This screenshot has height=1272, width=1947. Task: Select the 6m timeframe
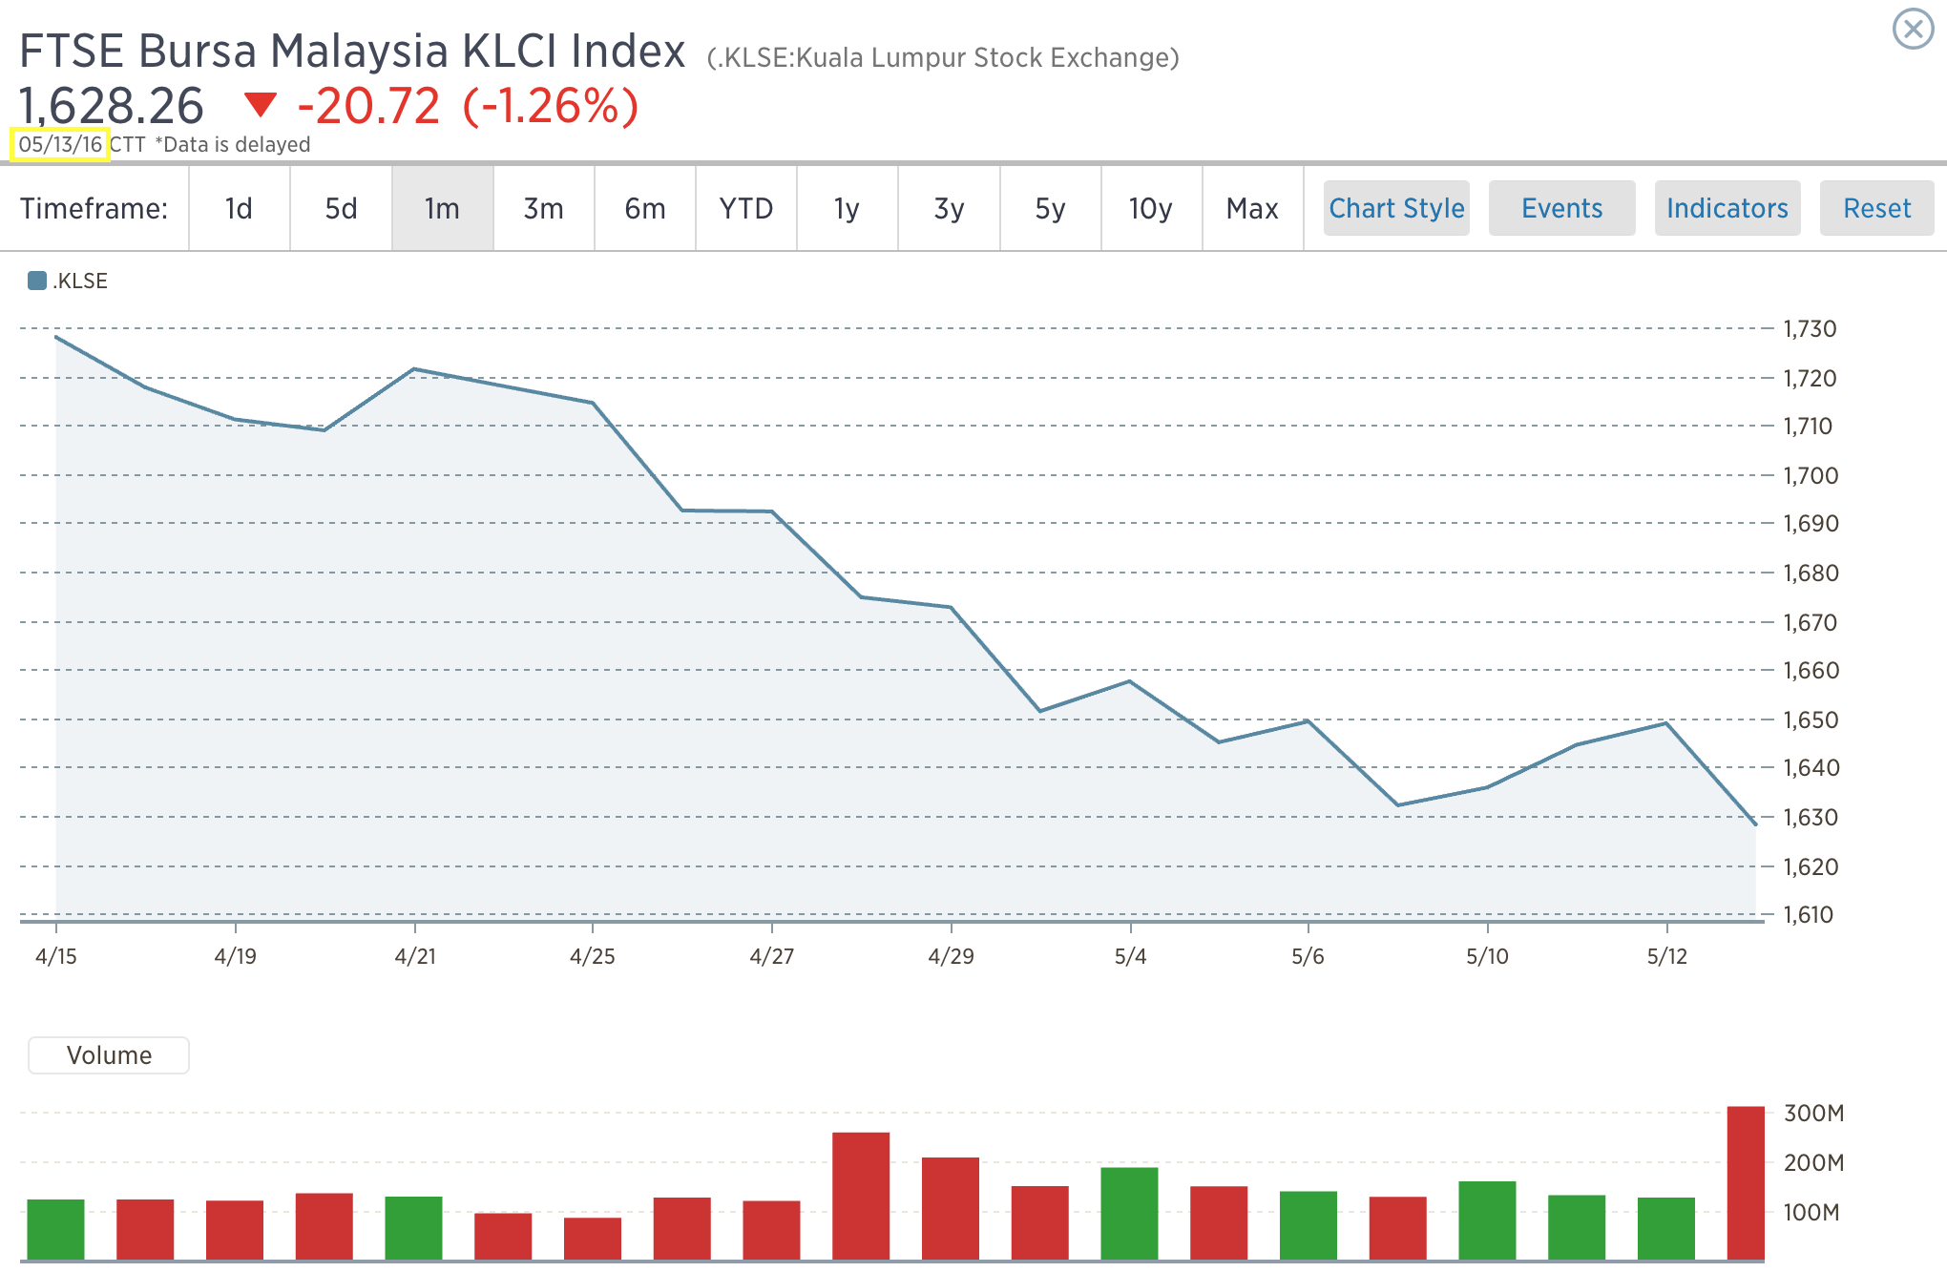645,208
